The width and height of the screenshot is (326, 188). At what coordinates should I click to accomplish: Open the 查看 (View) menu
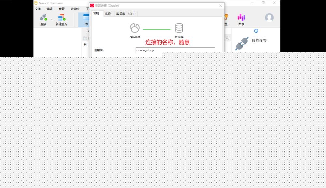point(62,9)
